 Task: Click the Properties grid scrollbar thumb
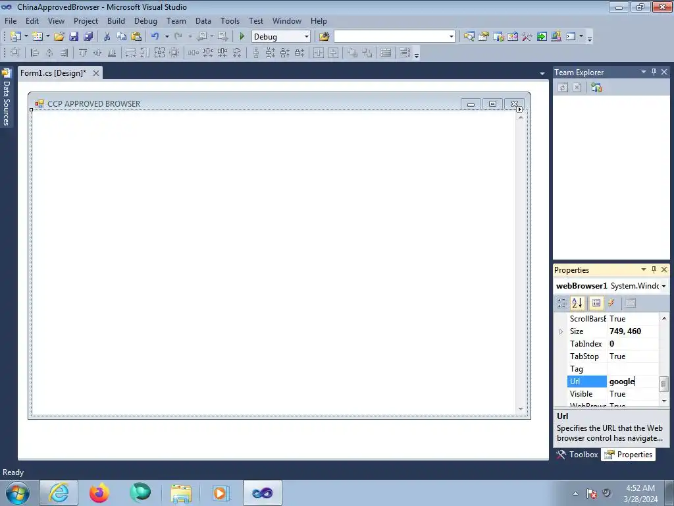pos(663,383)
